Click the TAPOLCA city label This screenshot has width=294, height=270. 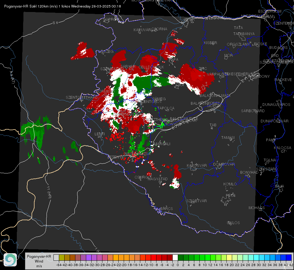click(166, 108)
